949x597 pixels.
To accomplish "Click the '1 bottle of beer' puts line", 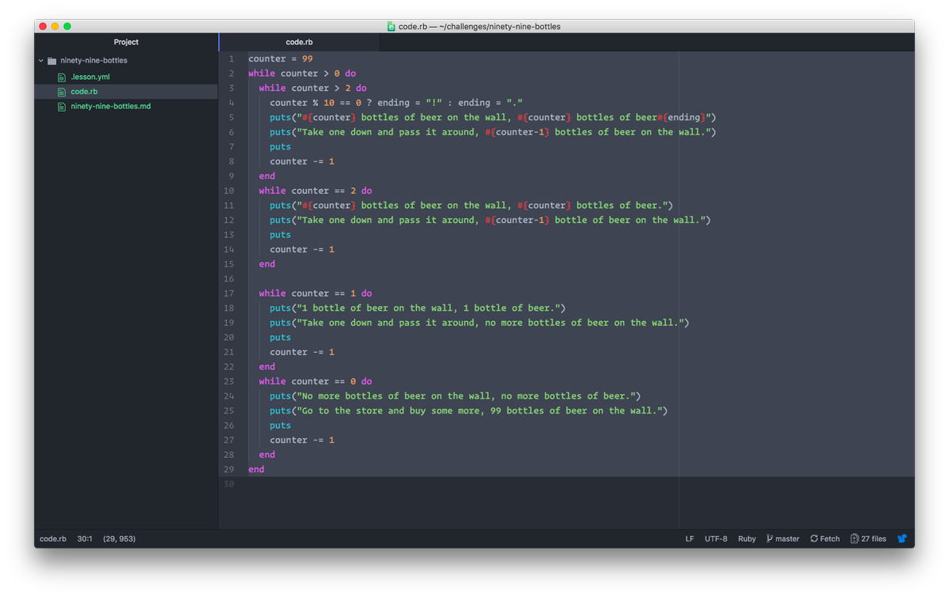I will pos(418,308).
